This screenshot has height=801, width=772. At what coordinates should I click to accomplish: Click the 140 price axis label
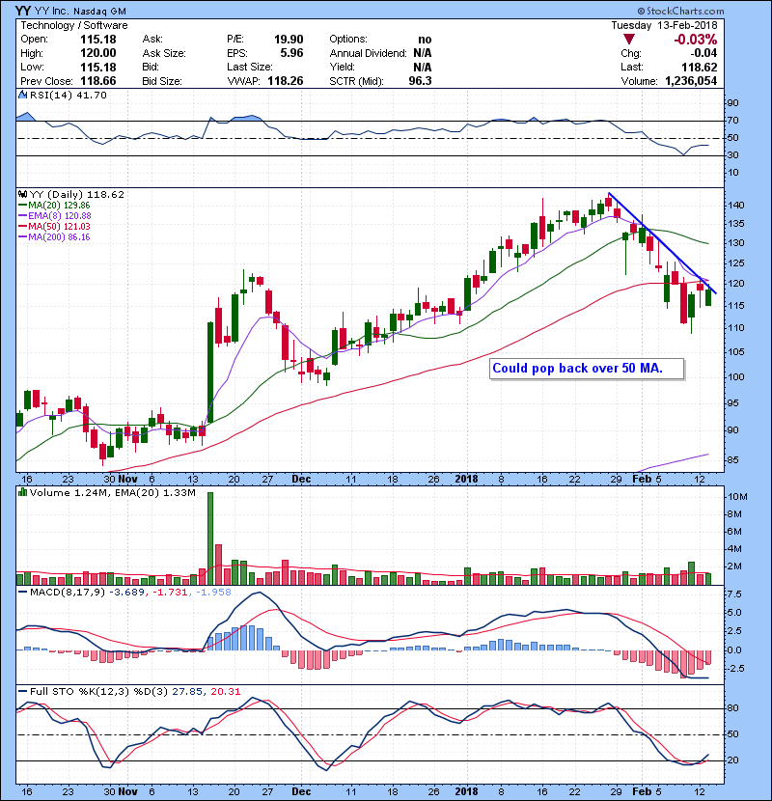pos(736,206)
